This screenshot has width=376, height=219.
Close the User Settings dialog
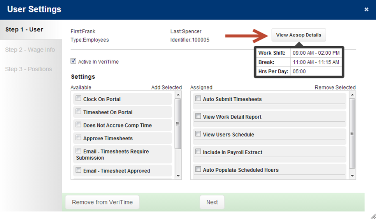point(366,10)
